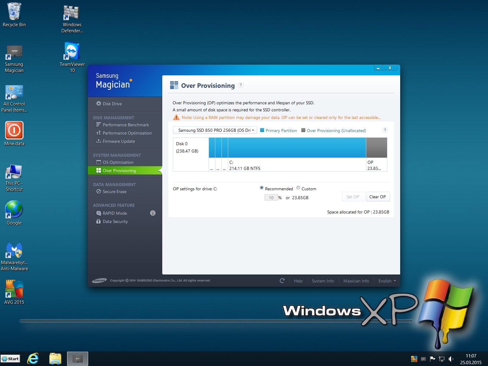Expand the English language selector

[387, 281]
